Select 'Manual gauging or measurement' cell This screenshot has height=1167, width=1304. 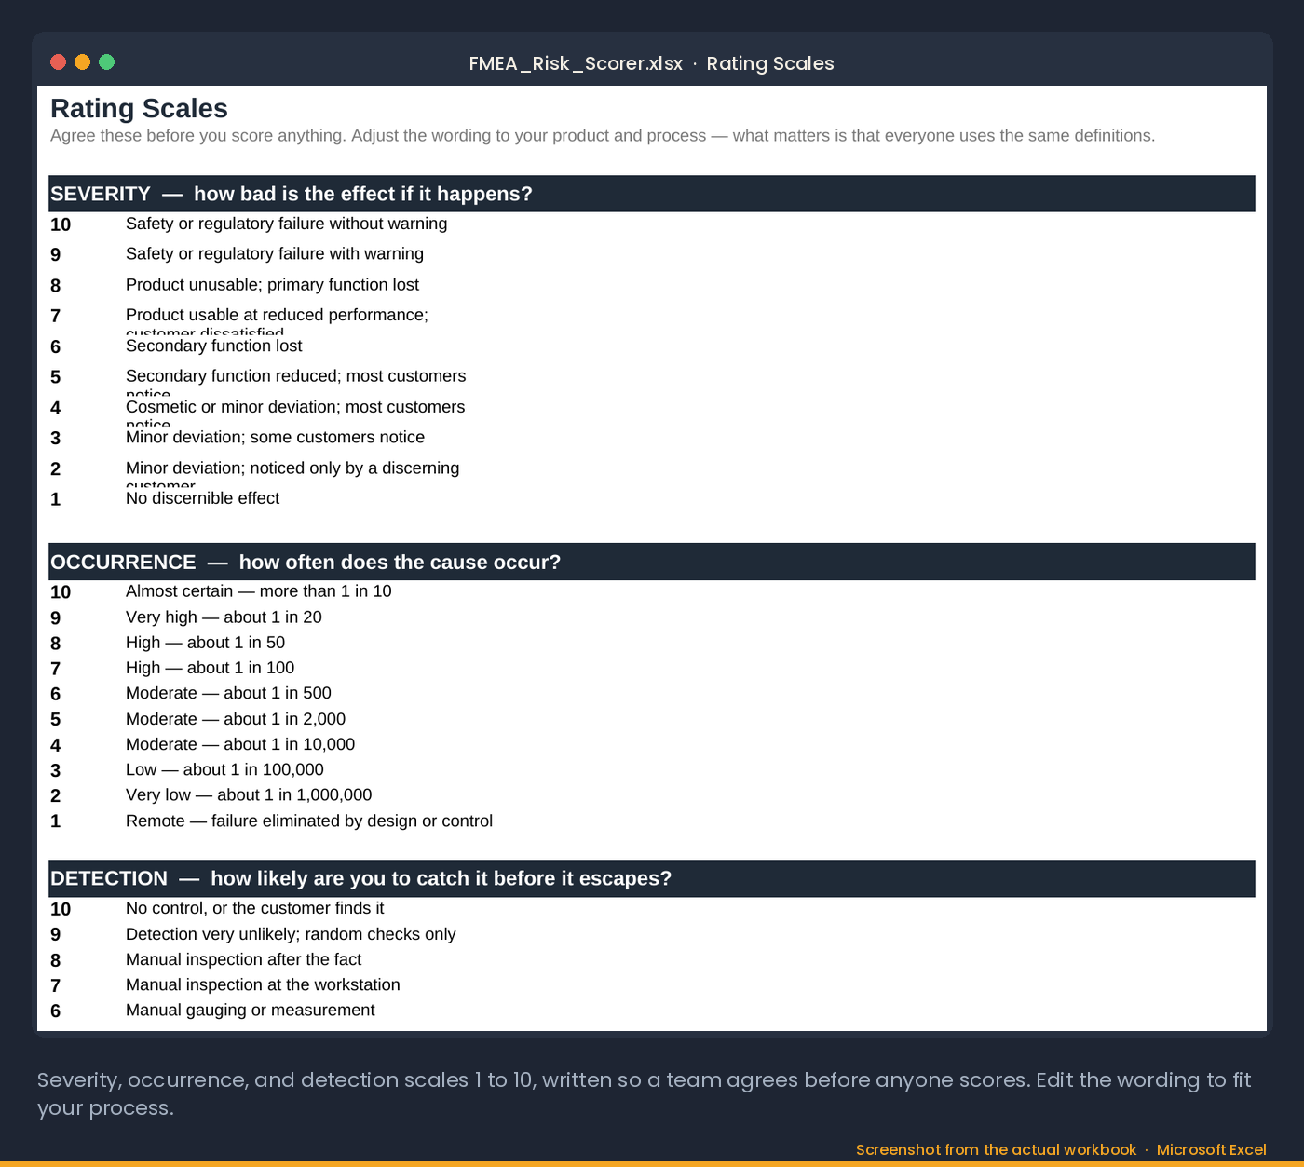point(250,1011)
